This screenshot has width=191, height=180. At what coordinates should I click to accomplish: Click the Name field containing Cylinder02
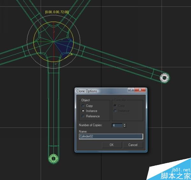[111, 136]
